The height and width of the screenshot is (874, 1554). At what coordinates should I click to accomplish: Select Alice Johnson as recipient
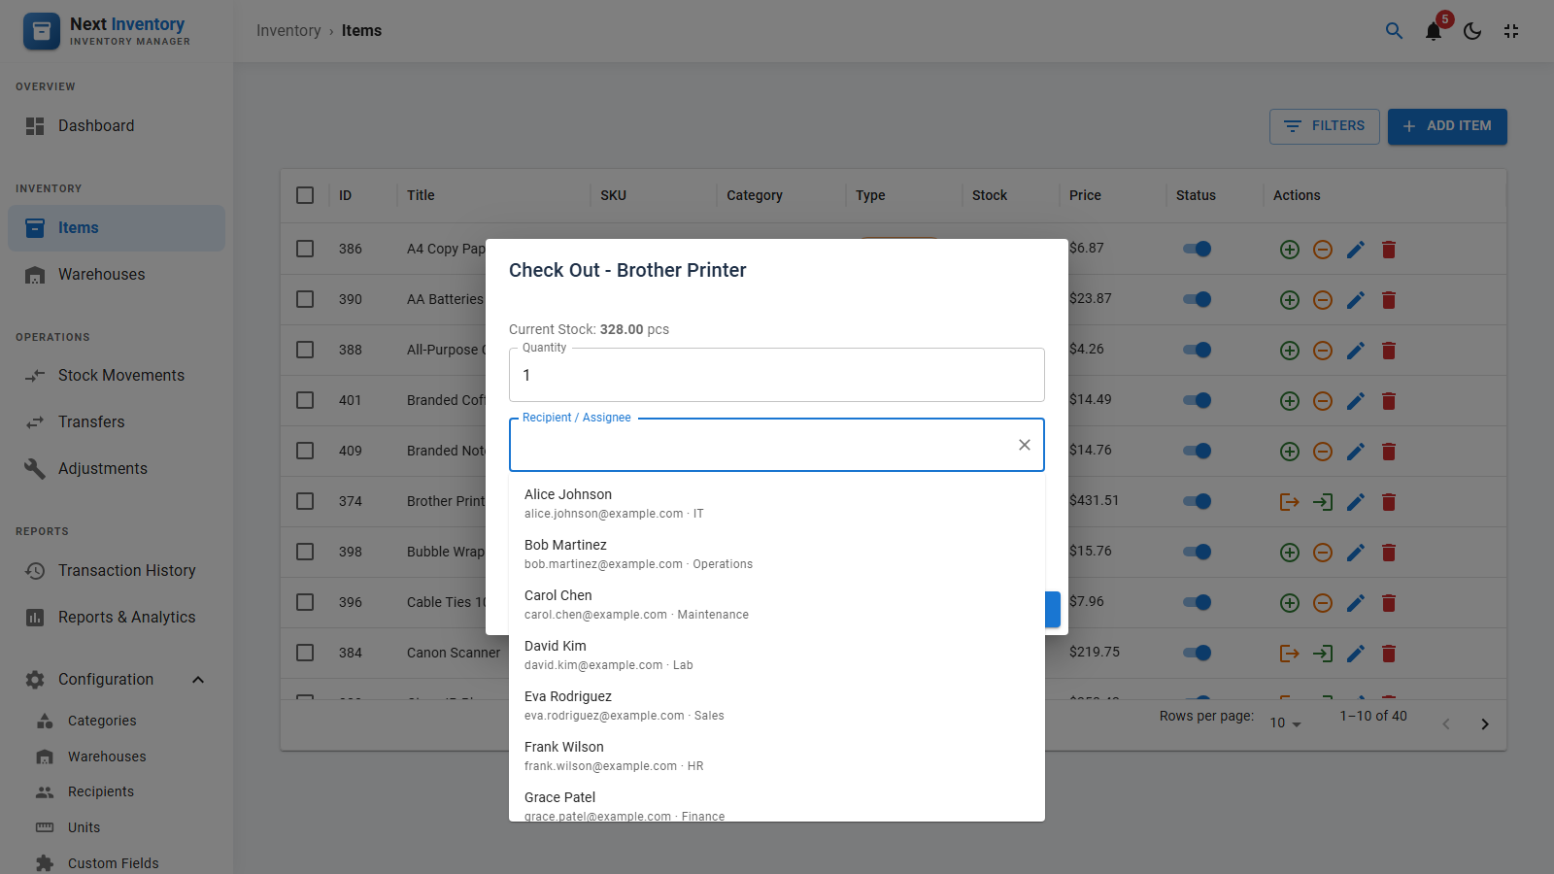click(x=777, y=503)
